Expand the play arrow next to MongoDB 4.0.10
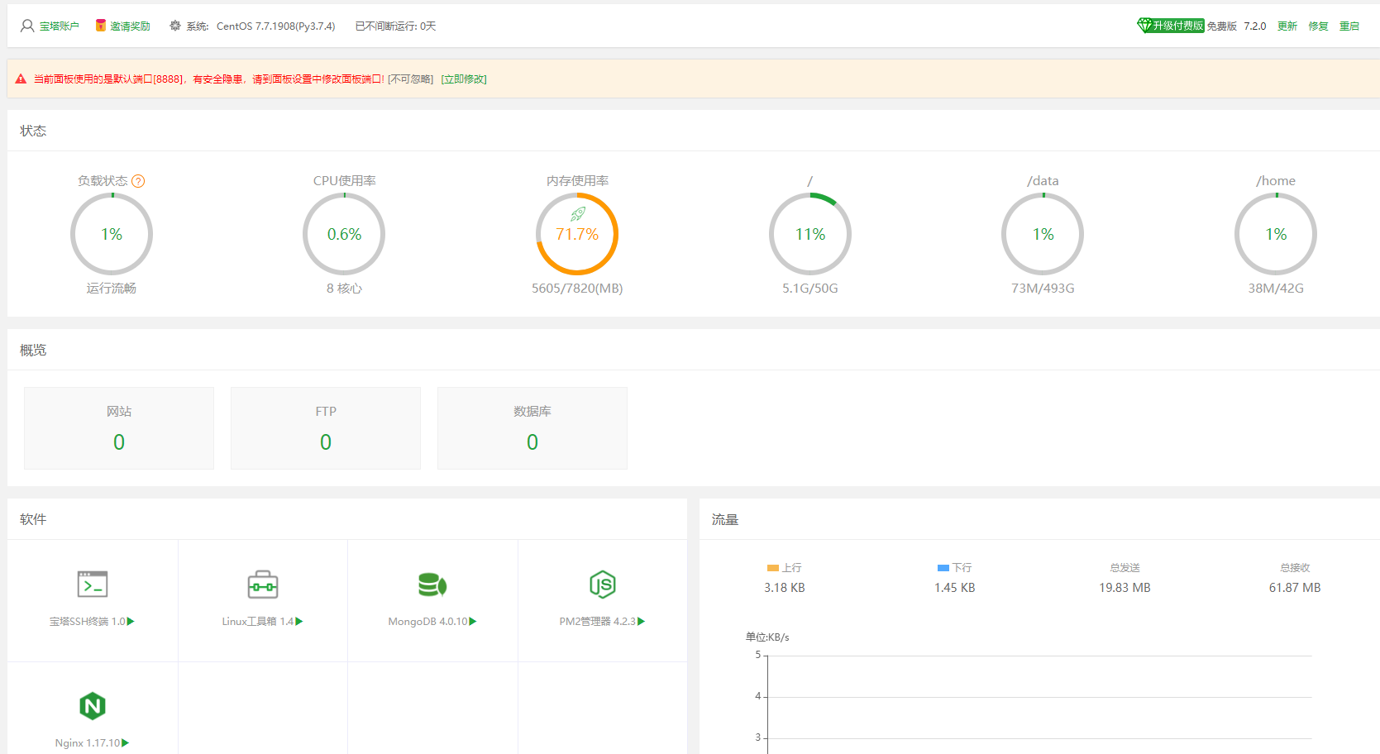Screen dimensions: 1380x754 point(473,622)
